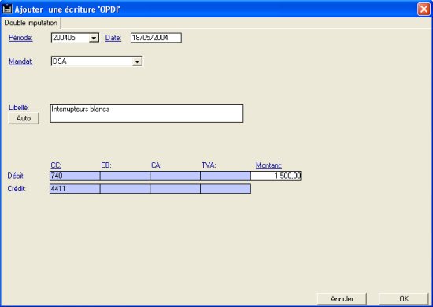This screenshot has height=307, width=433.
Task: Cancel with the Annuler button
Action: (342, 298)
